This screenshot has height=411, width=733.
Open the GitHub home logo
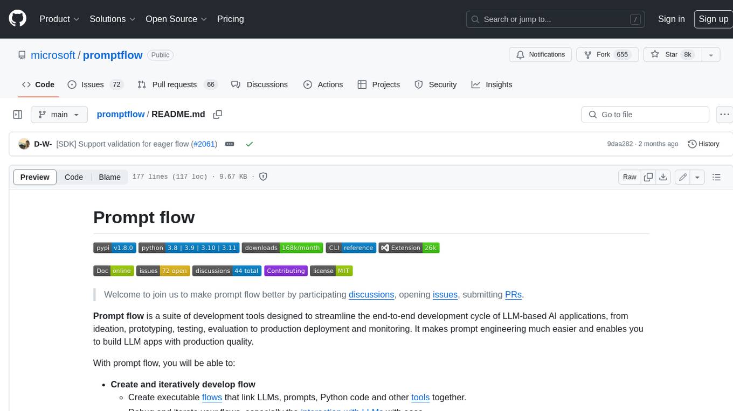[17, 19]
